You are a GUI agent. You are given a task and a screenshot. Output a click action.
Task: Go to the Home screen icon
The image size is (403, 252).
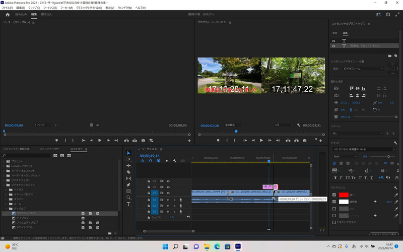point(8,15)
